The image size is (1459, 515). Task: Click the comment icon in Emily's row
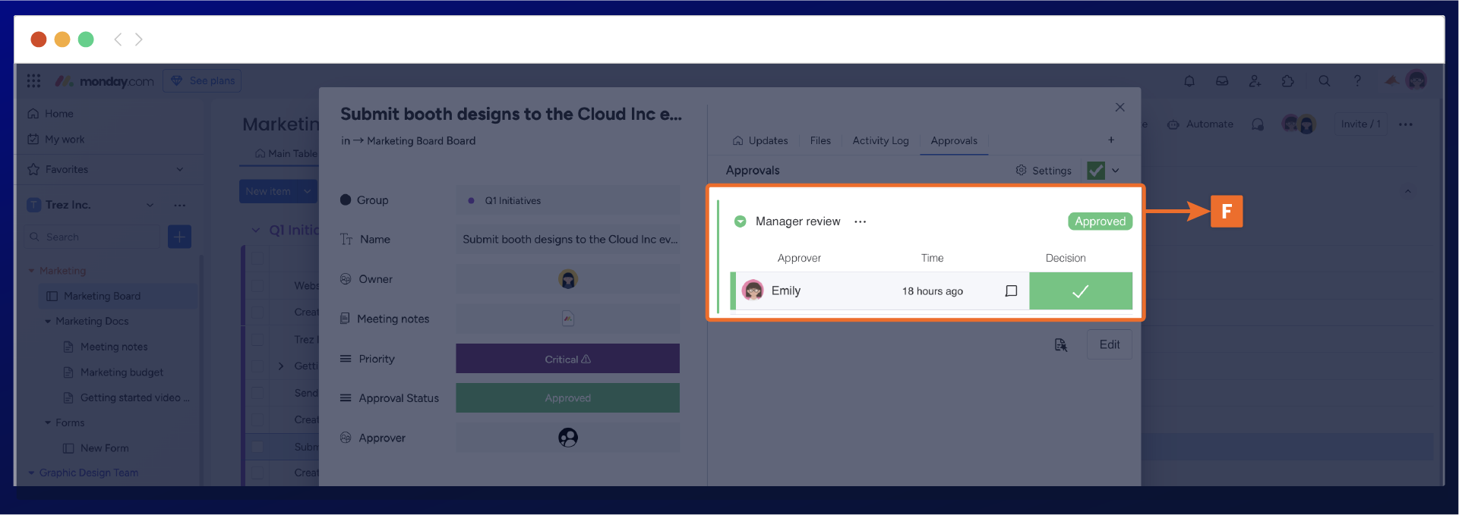click(x=1011, y=291)
